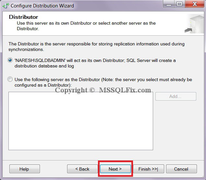Click the disabled Add... button
This screenshot has width=206, height=180.
click(176, 96)
